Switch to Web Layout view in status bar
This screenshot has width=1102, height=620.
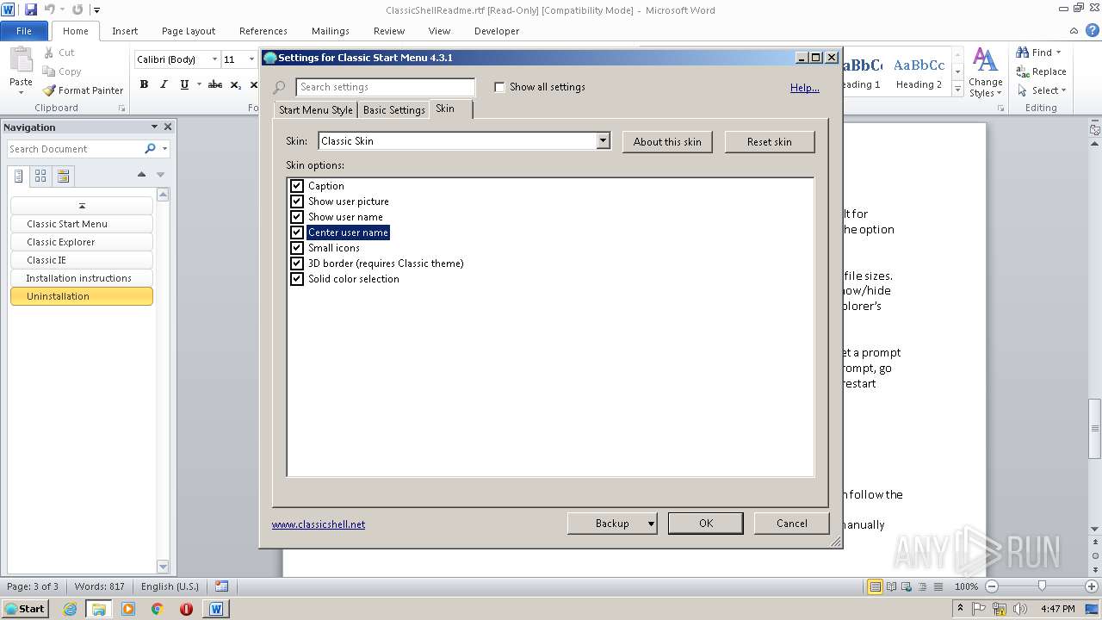pos(906,586)
